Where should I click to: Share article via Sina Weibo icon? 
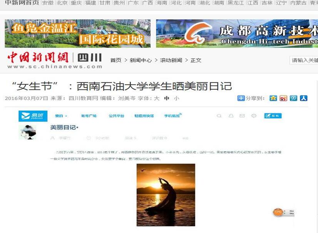click(x=283, y=98)
